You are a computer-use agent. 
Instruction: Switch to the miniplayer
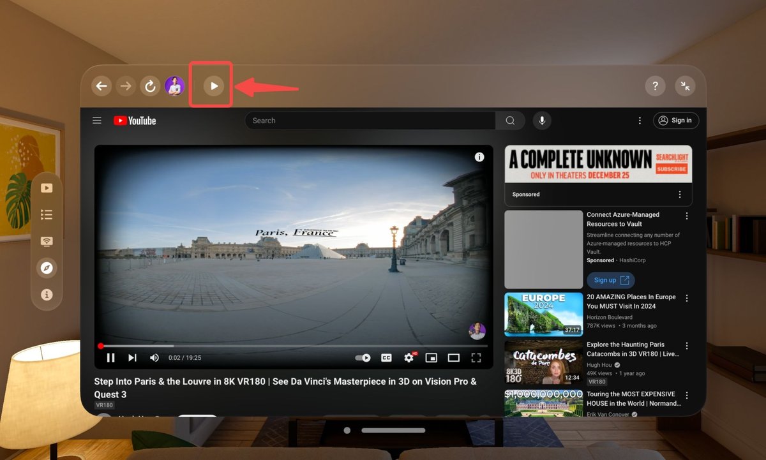[432, 358]
